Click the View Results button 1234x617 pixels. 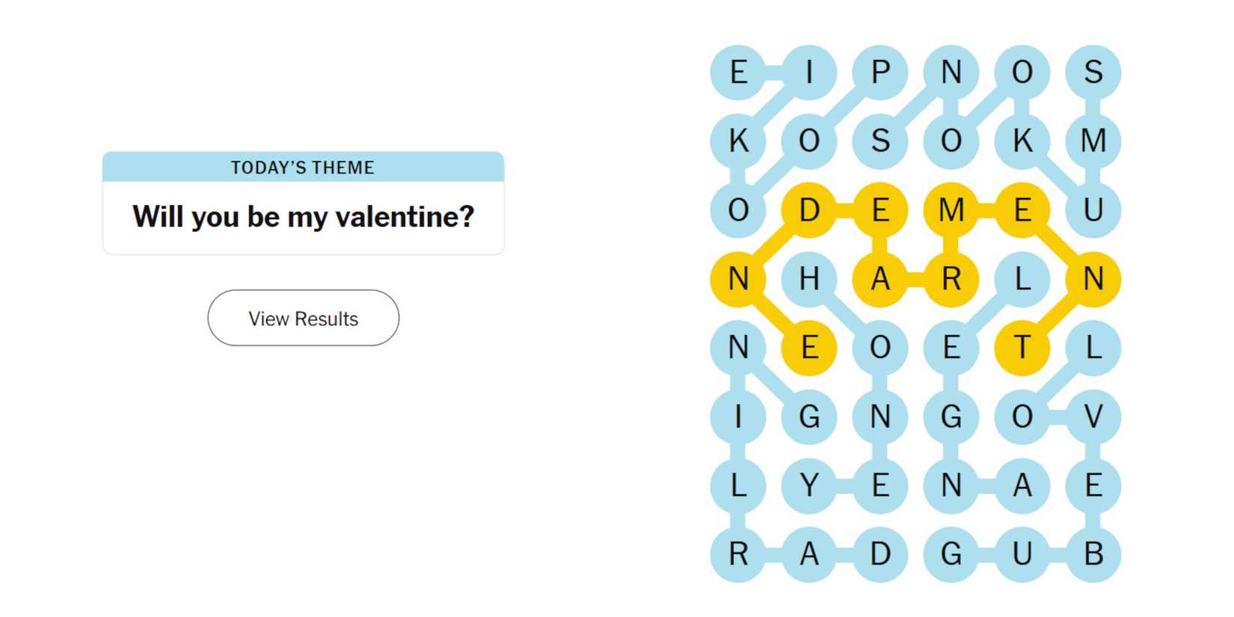(303, 318)
